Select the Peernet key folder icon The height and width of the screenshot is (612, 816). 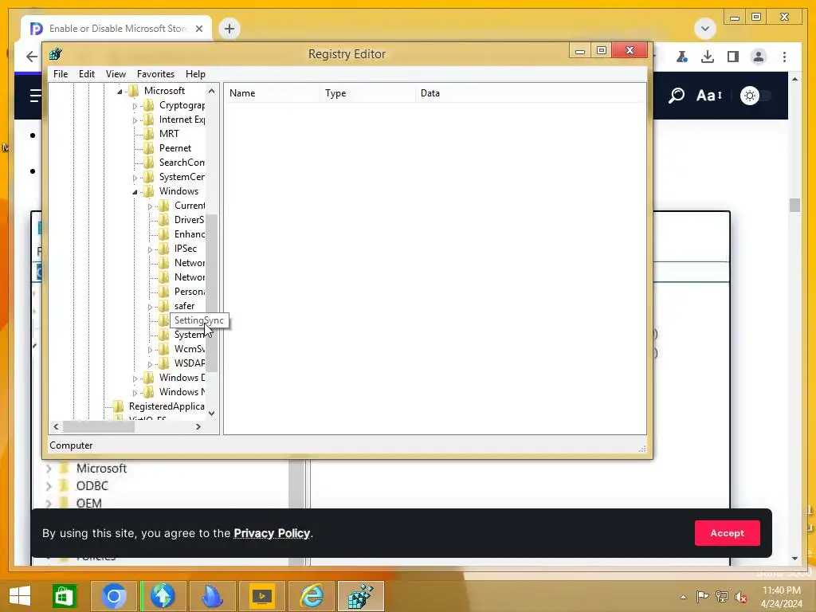click(x=149, y=148)
